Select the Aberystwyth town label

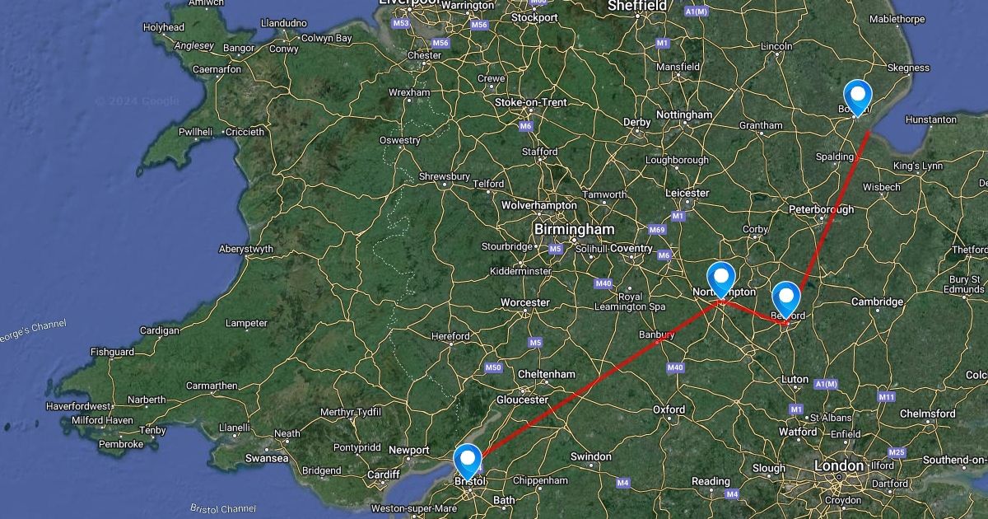246,249
